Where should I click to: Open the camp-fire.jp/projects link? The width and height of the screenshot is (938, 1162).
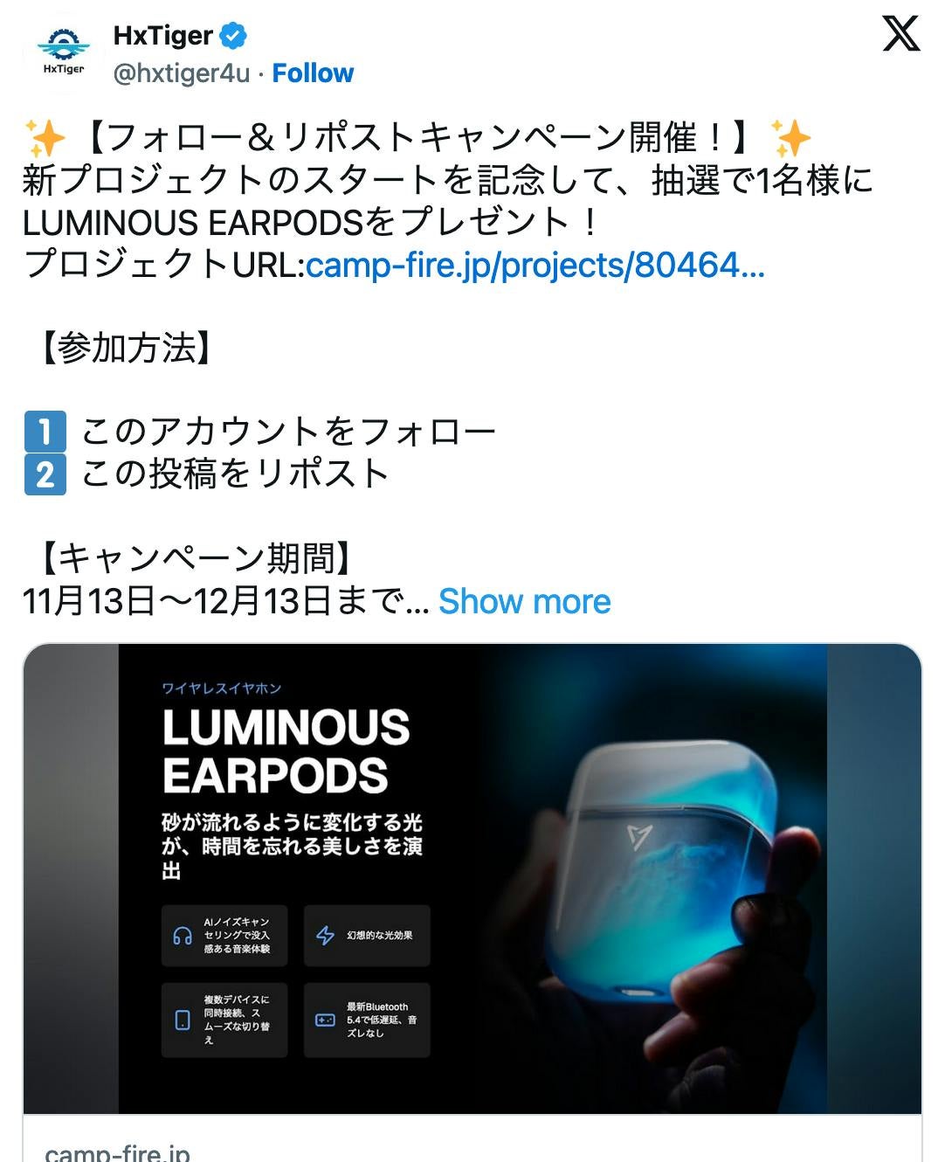pyautogui.click(x=535, y=265)
